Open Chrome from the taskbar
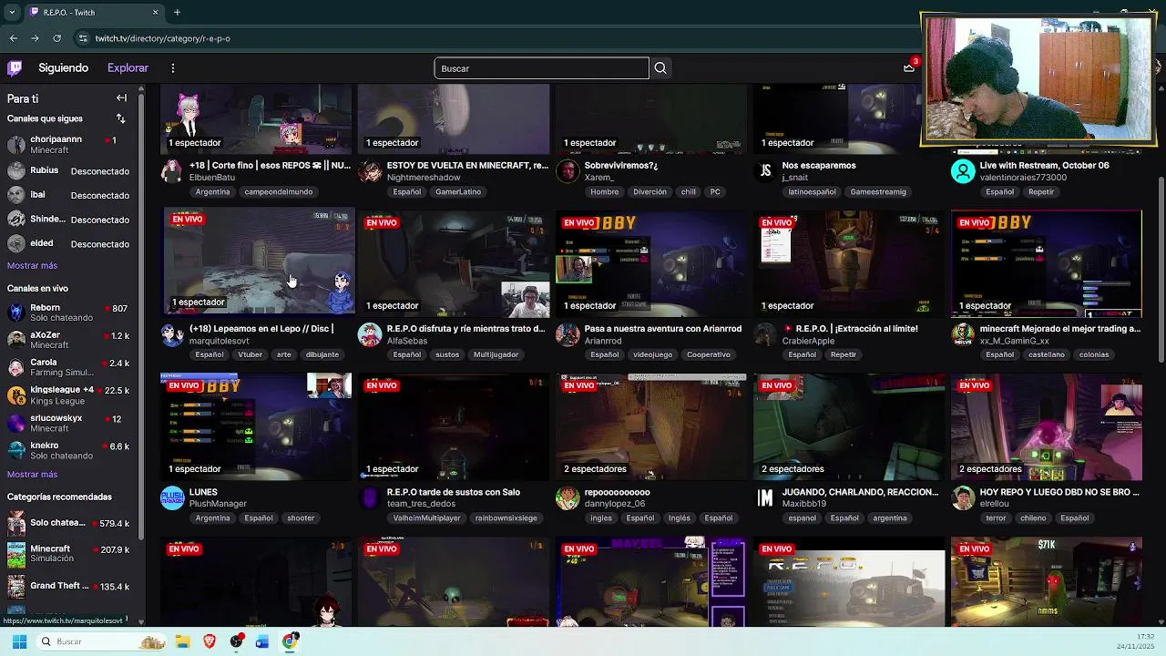The height and width of the screenshot is (656, 1166). coord(290,641)
